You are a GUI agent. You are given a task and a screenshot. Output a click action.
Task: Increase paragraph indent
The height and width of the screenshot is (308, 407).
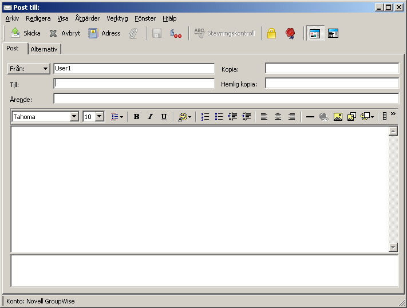[246, 117]
